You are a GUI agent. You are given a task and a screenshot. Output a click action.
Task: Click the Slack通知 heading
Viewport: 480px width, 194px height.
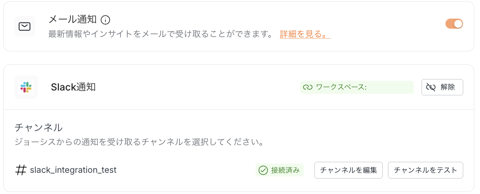pos(73,87)
